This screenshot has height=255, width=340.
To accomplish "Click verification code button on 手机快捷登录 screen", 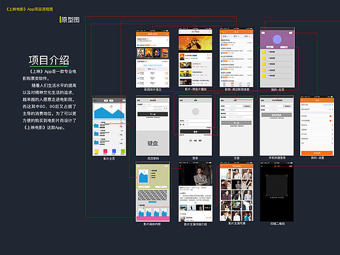I will [x=288, y=106].
